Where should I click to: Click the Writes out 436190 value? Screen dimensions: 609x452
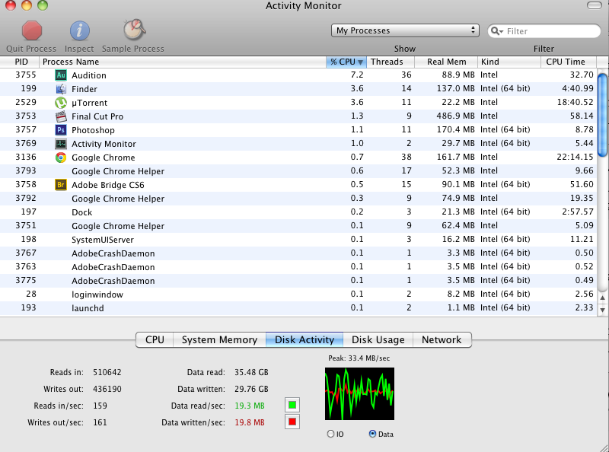pos(107,389)
